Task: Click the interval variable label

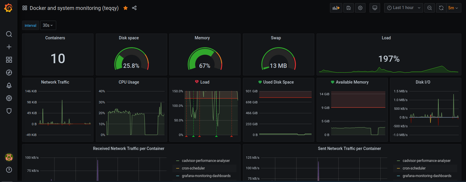Action: click(30, 25)
